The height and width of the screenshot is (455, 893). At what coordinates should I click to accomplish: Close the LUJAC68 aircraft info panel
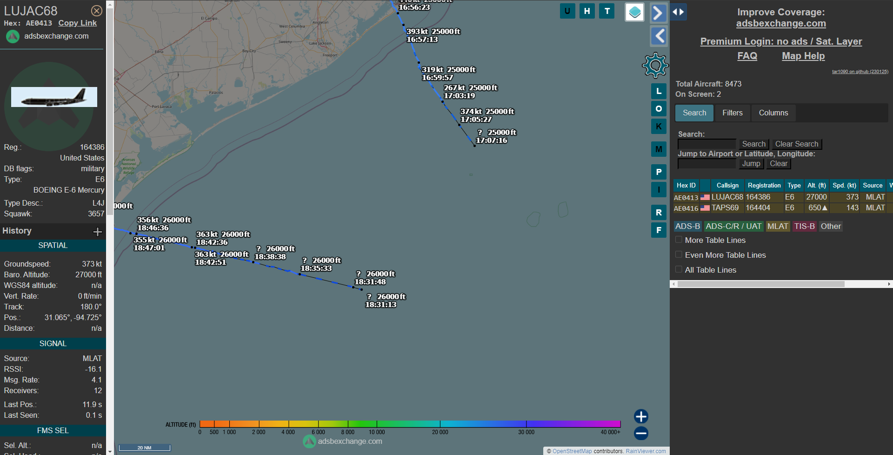click(x=96, y=11)
